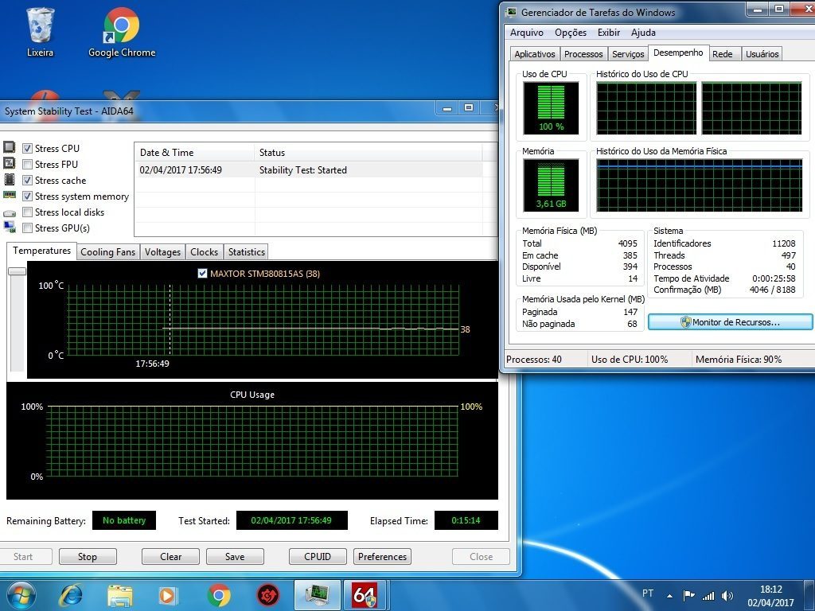Click the Elapsed Time value 0:15:14
Viewport: 815px width, 611px height.
click(466, 520)
